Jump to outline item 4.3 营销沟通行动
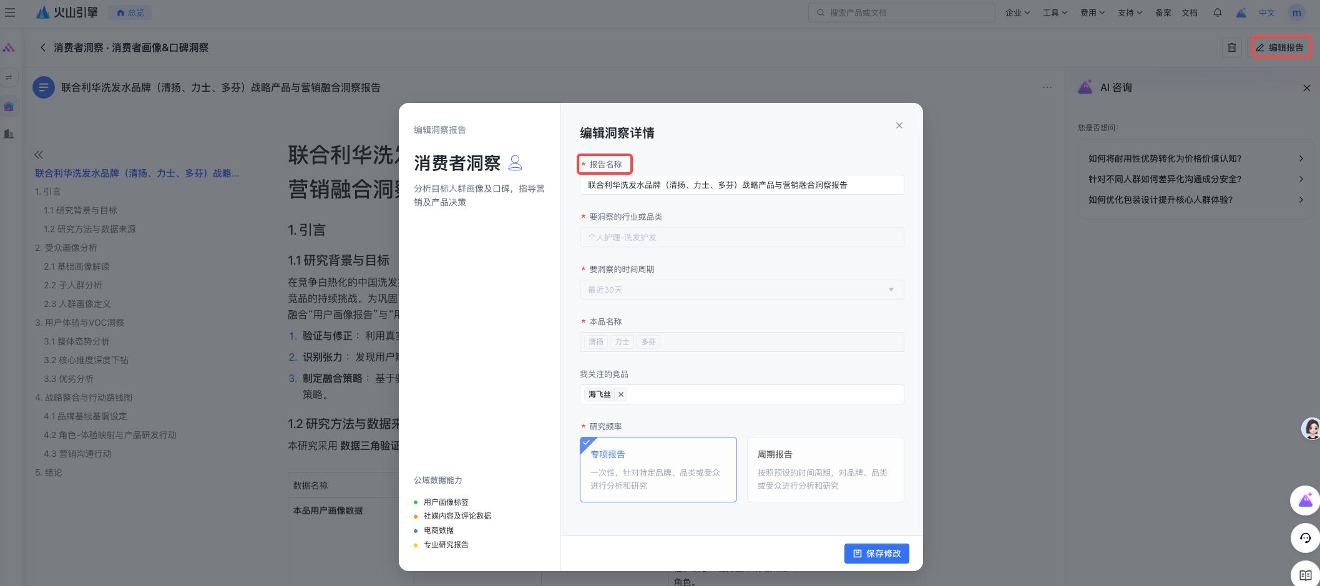 (x=77, y=454)
